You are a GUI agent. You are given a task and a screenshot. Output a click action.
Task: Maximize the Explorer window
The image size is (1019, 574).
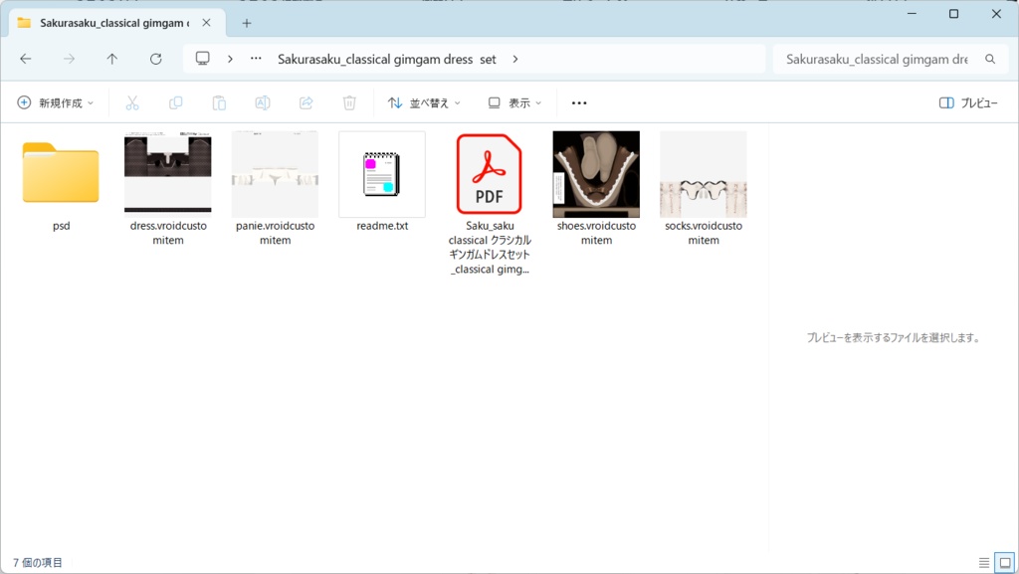953,14
